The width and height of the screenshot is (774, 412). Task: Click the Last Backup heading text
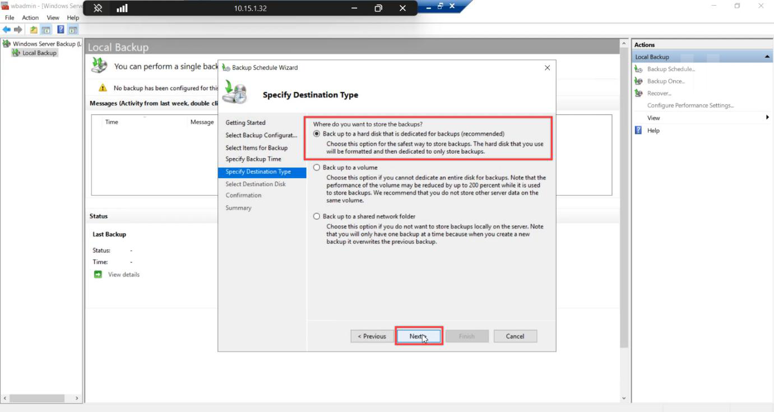(109, 234)
